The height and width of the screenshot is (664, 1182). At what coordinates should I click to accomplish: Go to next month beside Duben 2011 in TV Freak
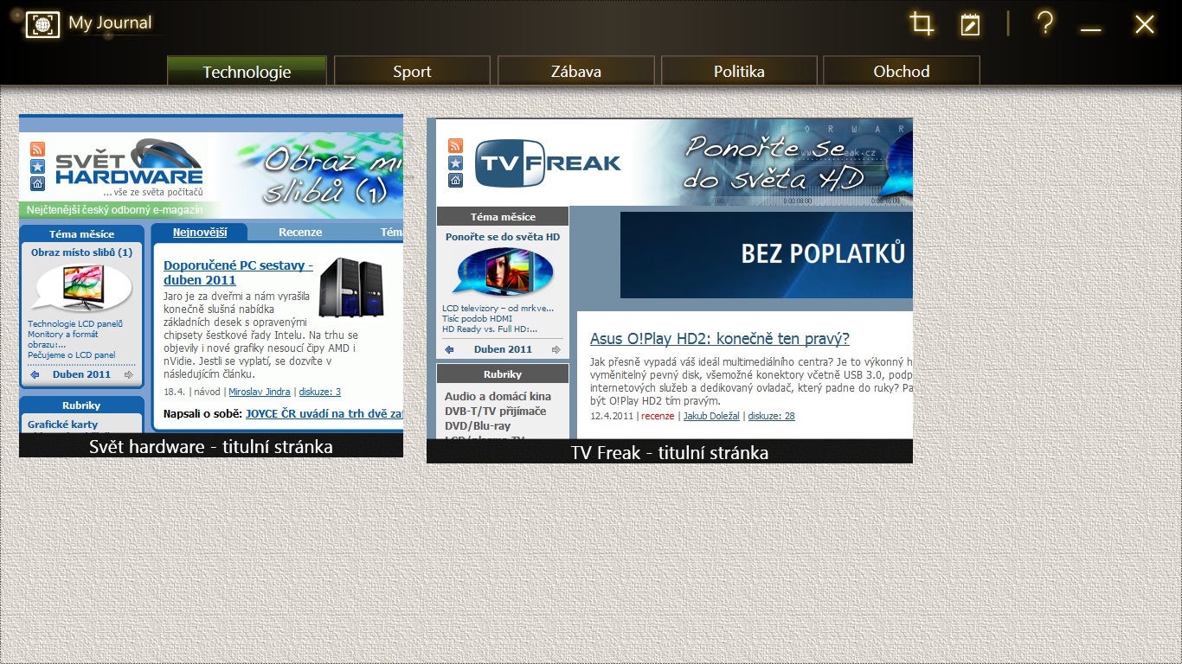pyautogui.click(x=556, y=349)
